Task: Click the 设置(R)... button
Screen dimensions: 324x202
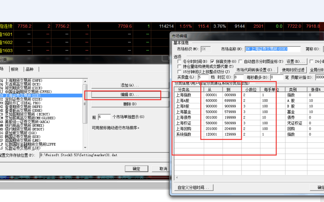Action: pos(295,62)
